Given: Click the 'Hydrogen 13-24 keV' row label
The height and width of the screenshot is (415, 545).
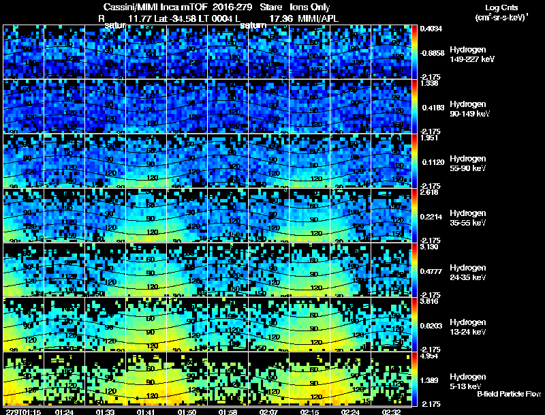Looking at the screenshot, I should (x=468, y=327).
